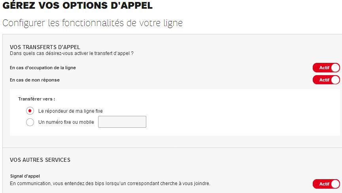This screenshot has height=193, width=342.
Task: Click the 'Transférer vers :' label
Action: coord(36,99)
